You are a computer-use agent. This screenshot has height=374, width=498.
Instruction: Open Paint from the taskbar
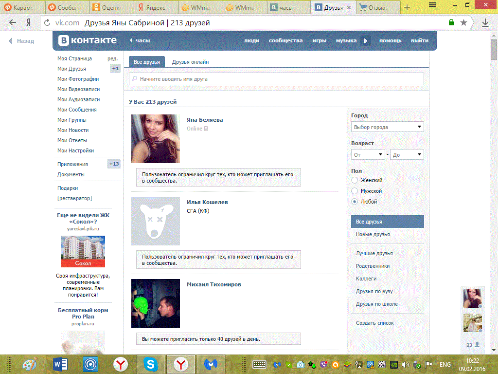tap(29, 364)
